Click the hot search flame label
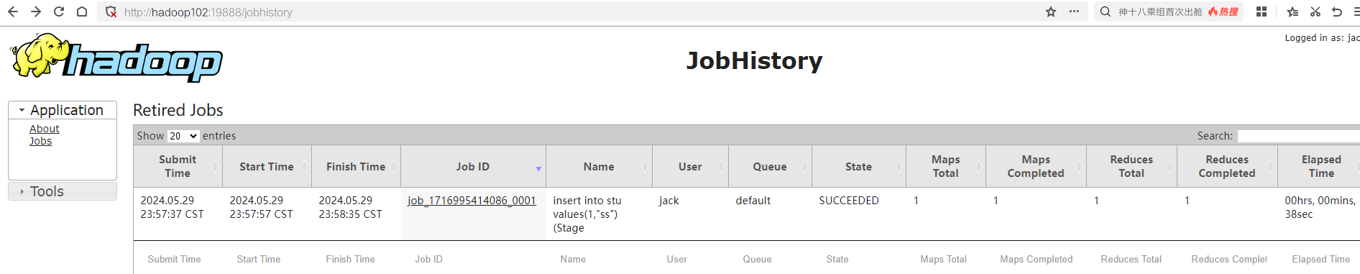The width and height of the screenshot is (1360, 274). pos(1223,12)
